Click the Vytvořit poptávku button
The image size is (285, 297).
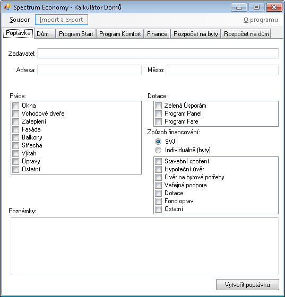pos(247,284)
